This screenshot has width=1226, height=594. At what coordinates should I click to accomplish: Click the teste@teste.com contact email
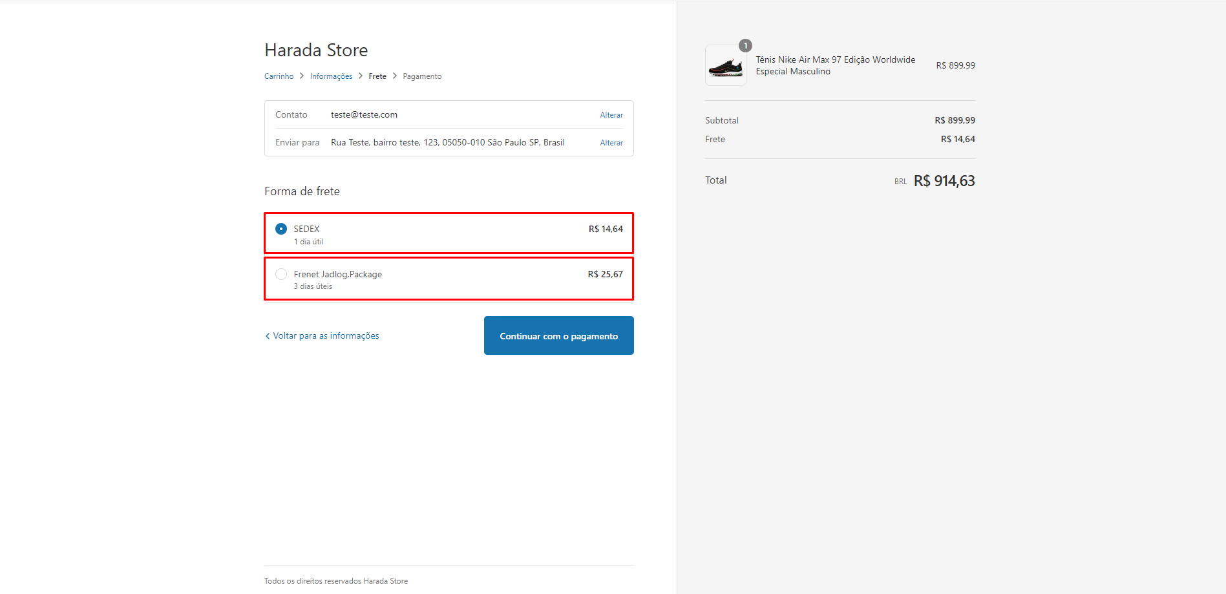click(364, 115)
